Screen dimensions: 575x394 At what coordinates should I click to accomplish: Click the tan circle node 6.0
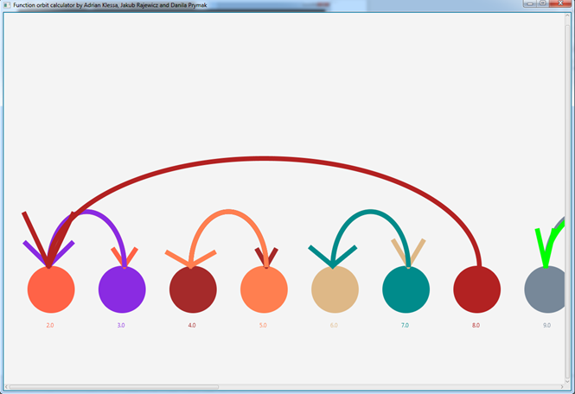pos(335,289)
